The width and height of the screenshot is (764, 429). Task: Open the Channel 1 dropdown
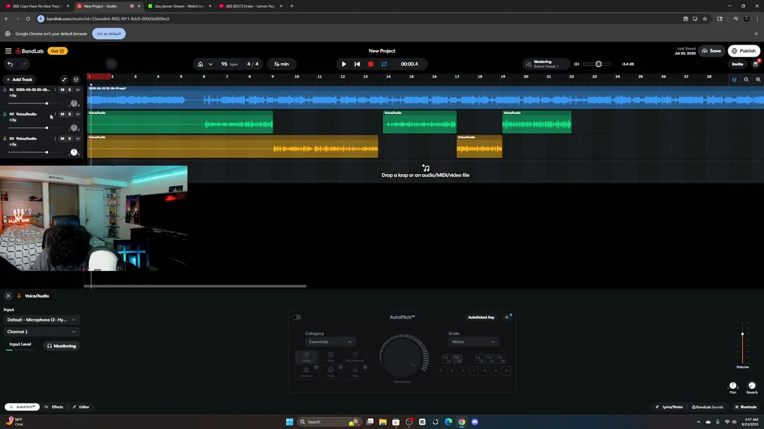[x=41, y=332]
